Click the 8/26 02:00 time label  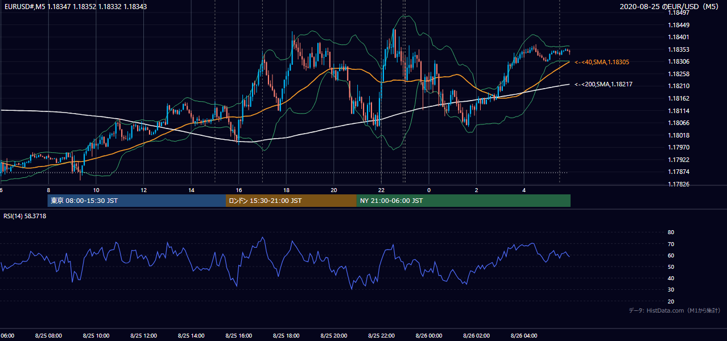tap(476, 335)
